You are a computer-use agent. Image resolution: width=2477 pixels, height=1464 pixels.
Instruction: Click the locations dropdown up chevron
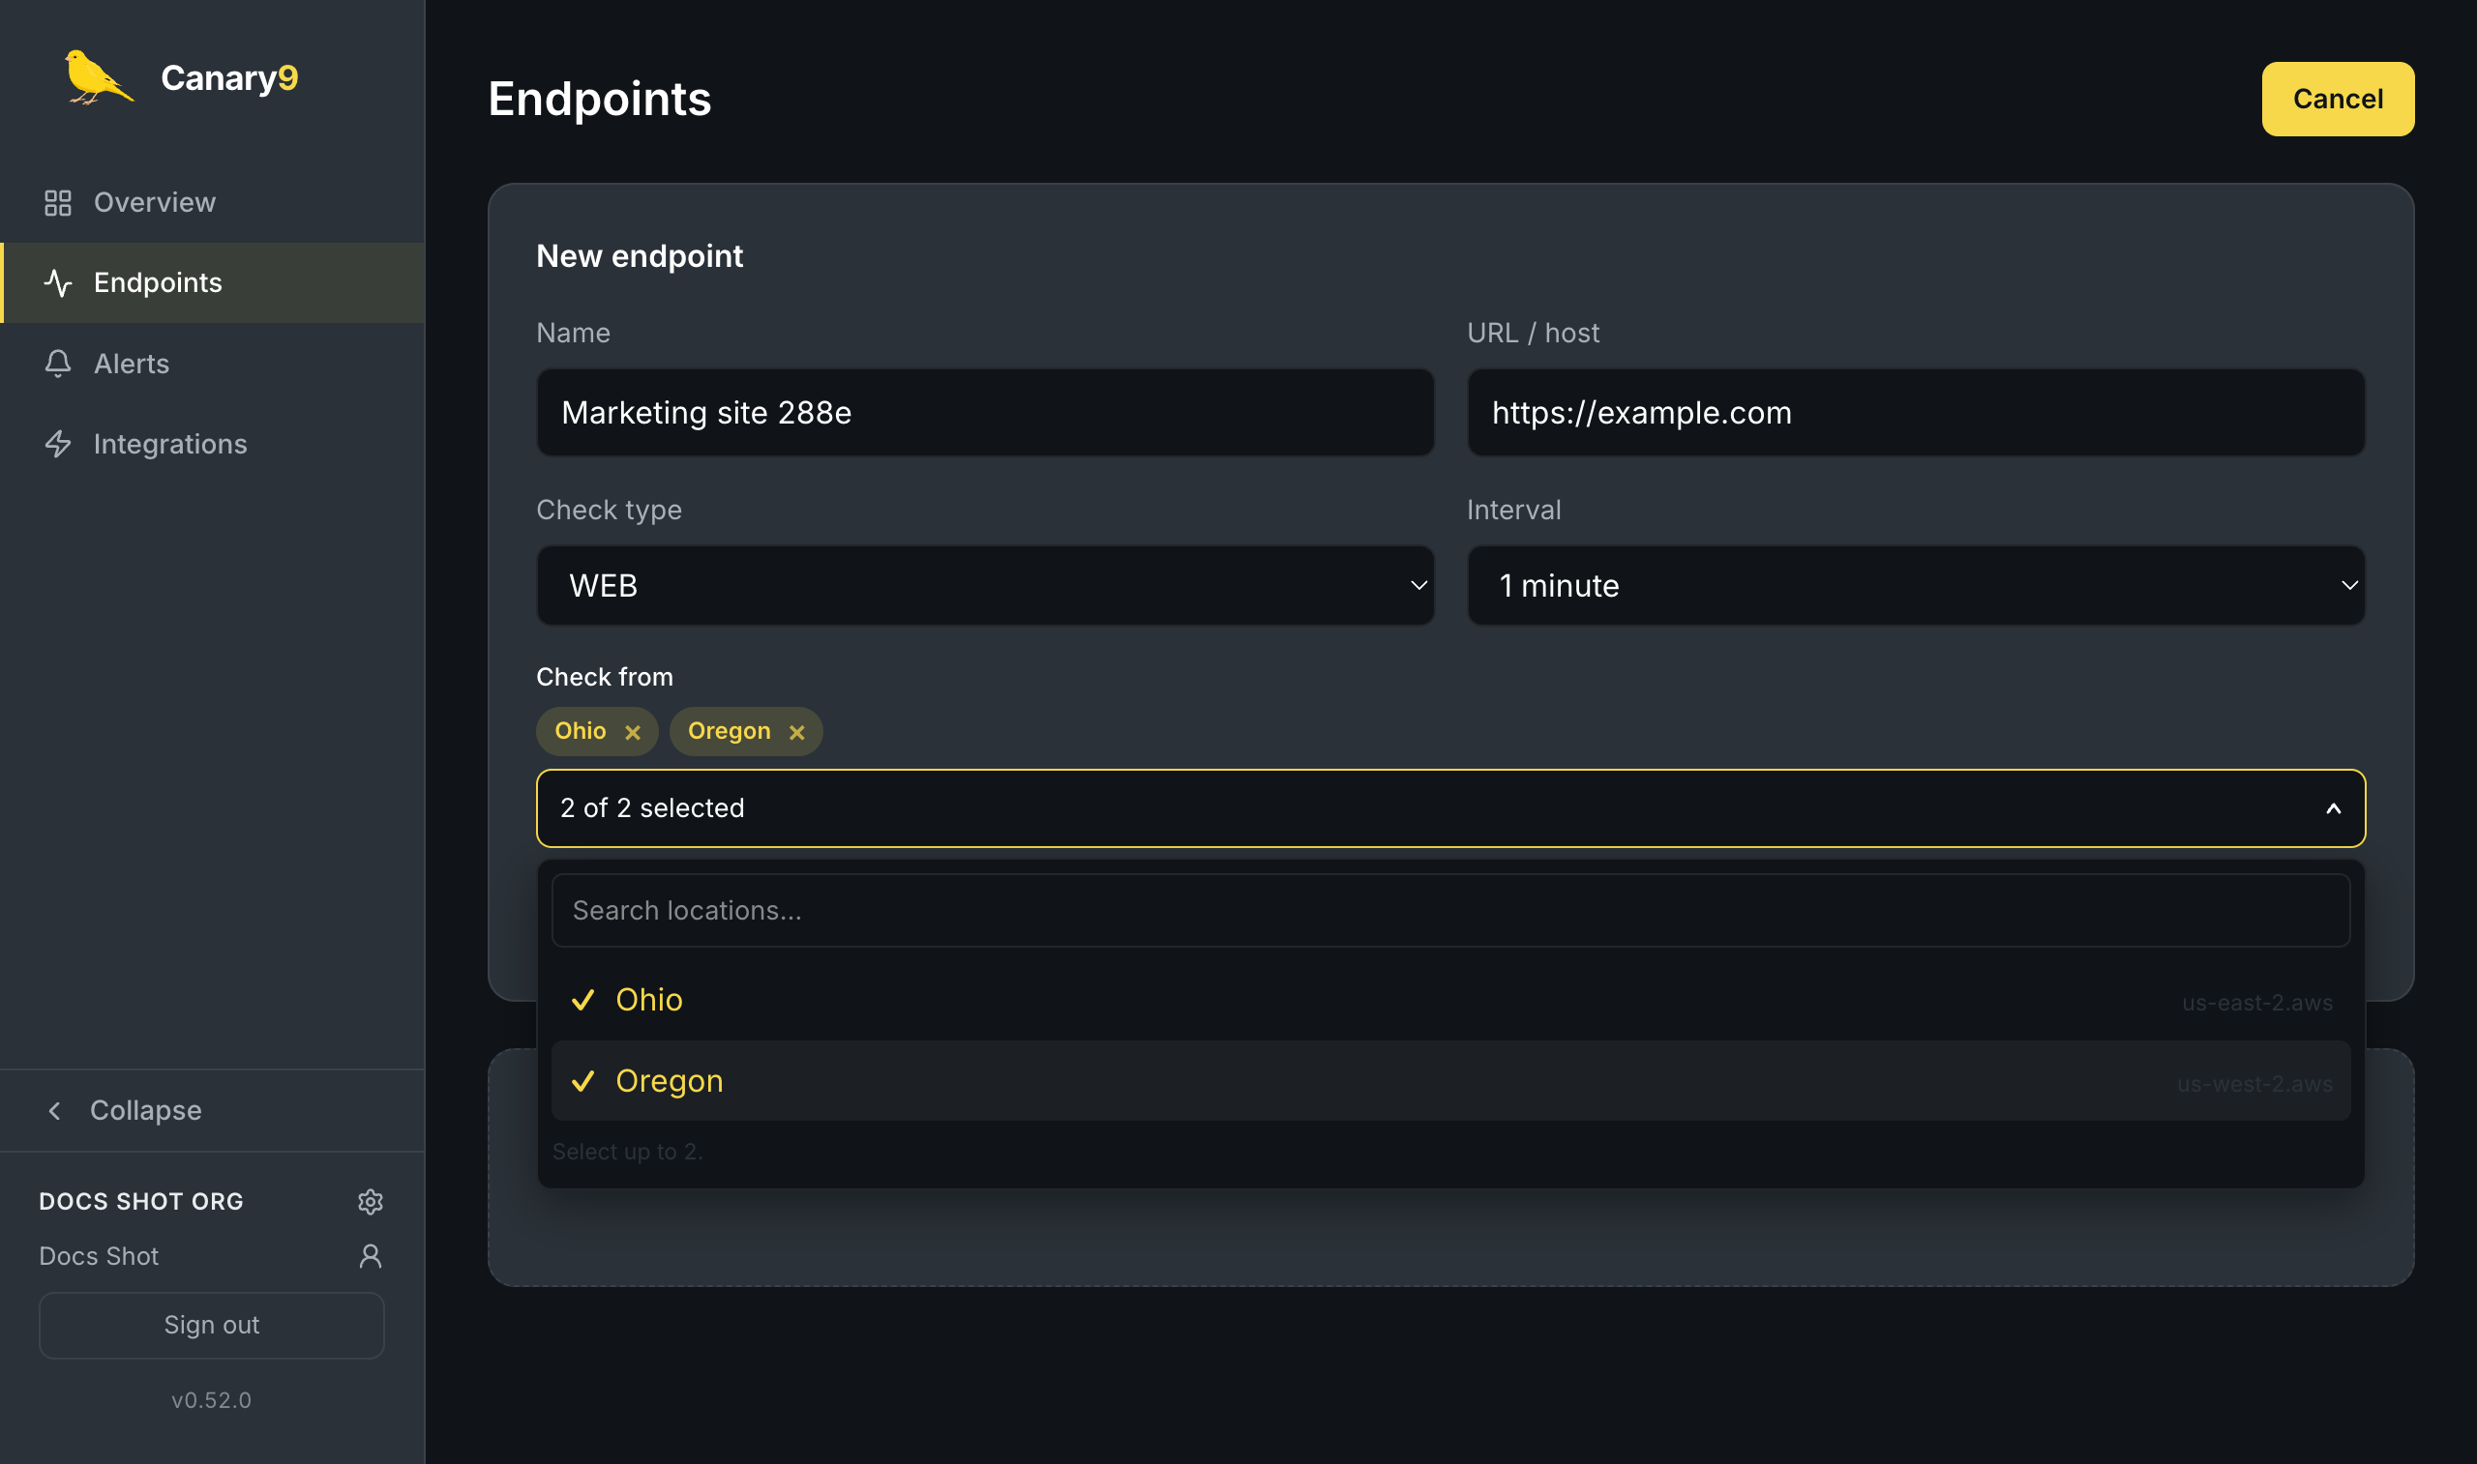(2333, 809)
